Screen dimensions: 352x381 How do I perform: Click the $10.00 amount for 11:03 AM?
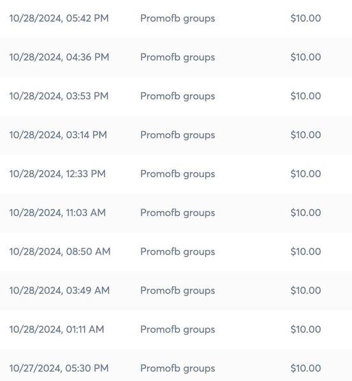pos(305,213)
